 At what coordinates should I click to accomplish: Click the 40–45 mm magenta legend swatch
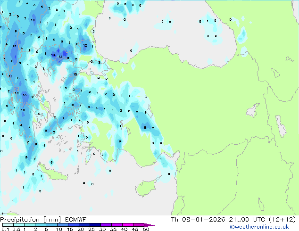click(x=128, y=225)
